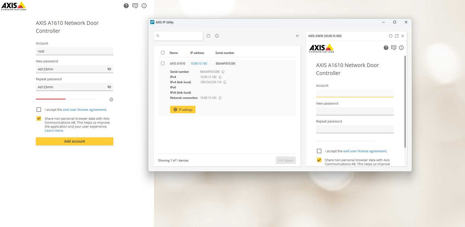Minimize the AXIS IP Utility window
The image size is (465, 227).
(x=383, y=22)
